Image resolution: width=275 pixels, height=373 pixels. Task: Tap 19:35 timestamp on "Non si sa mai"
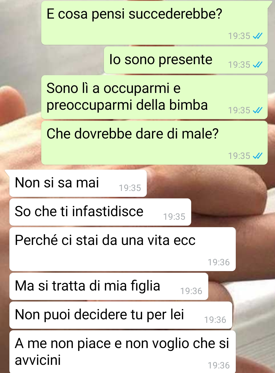click(x=130, y=188)
